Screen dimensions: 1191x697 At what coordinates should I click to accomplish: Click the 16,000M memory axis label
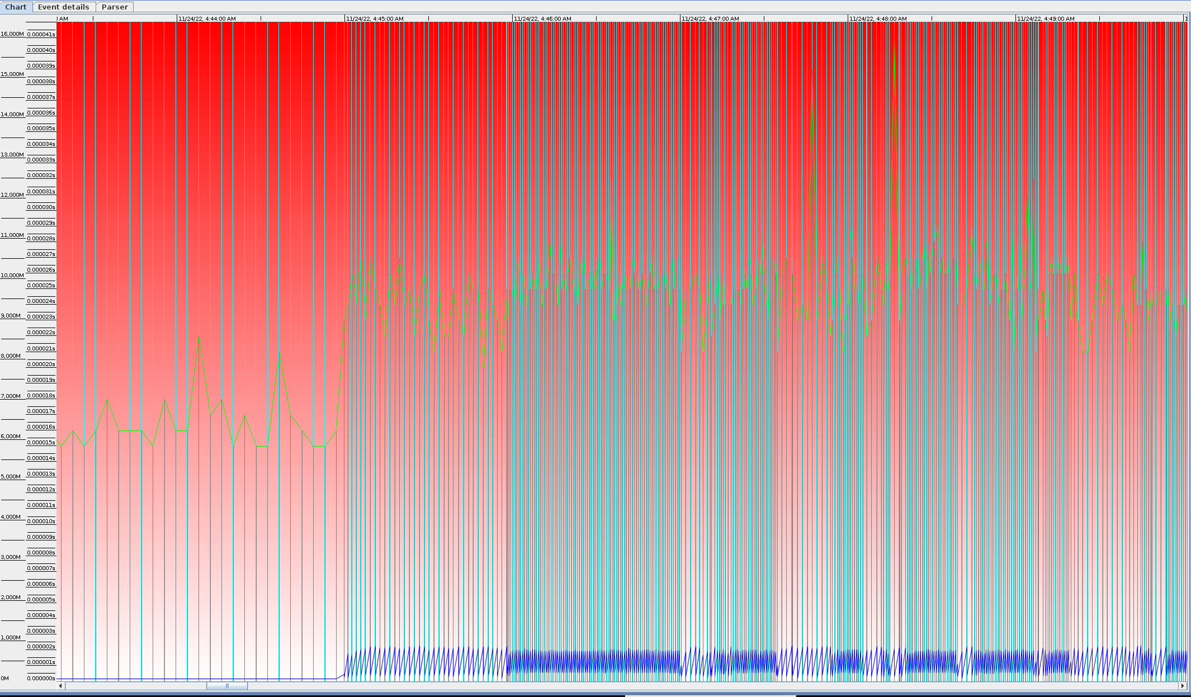point(12,34)
